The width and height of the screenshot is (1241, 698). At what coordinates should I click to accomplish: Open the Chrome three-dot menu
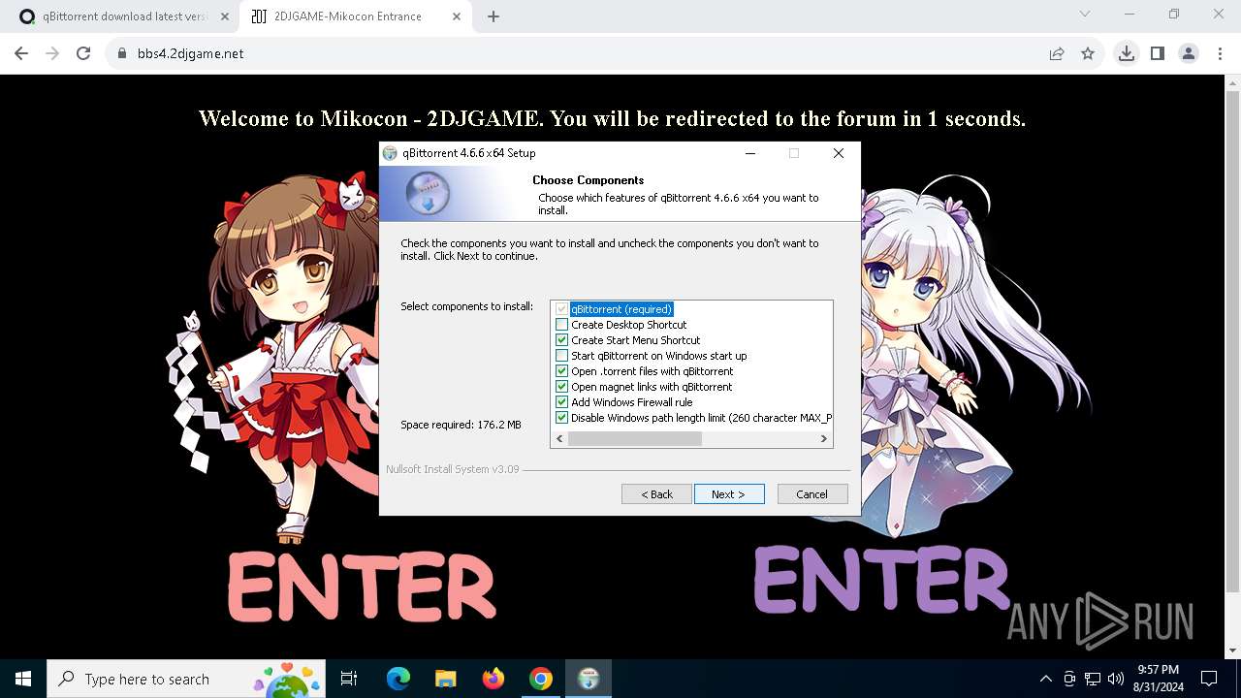[1220, 54]
